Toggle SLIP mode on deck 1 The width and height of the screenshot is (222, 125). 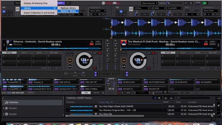(95, 53)
